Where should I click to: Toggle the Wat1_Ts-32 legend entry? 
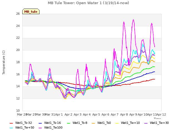coord(21,123)
